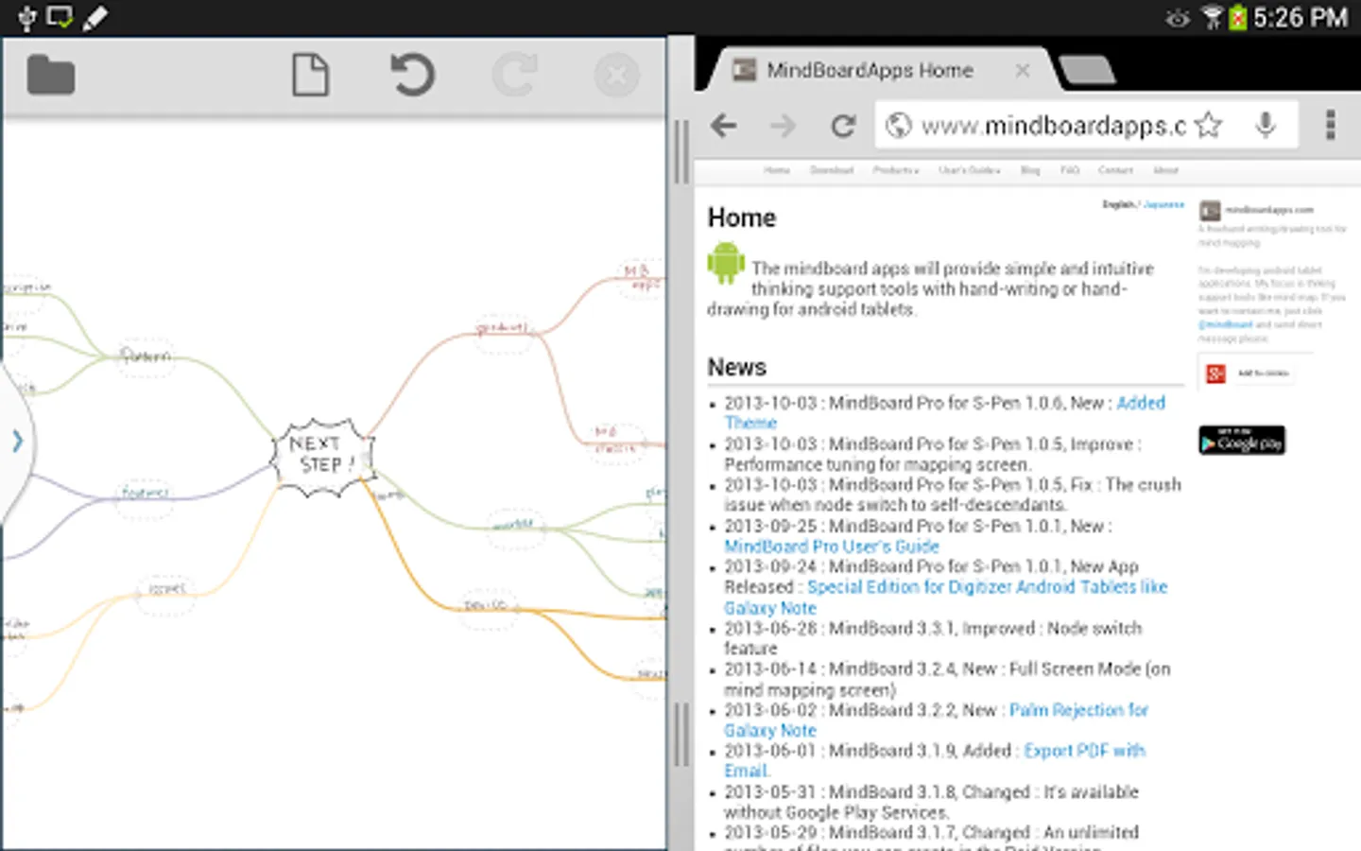Bookmark the page with star icon

(x=1209, y=125)
